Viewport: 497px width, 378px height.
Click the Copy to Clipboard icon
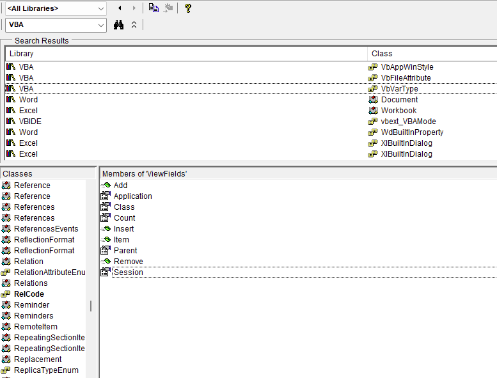154,8
